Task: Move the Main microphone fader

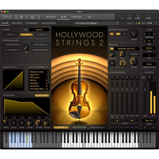Action: [132, 89]
